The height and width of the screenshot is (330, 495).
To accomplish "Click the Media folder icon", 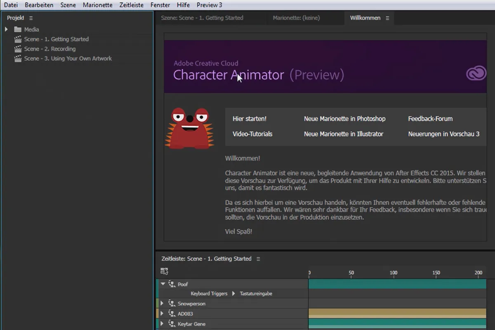I will (18, 29).
